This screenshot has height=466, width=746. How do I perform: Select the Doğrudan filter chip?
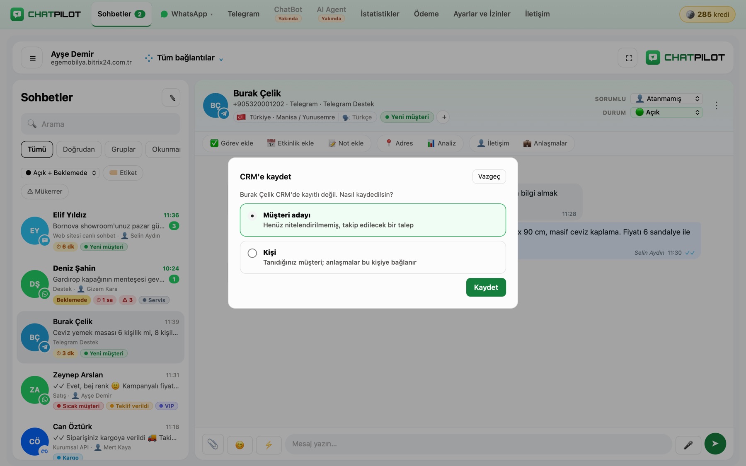coord(79,150)
